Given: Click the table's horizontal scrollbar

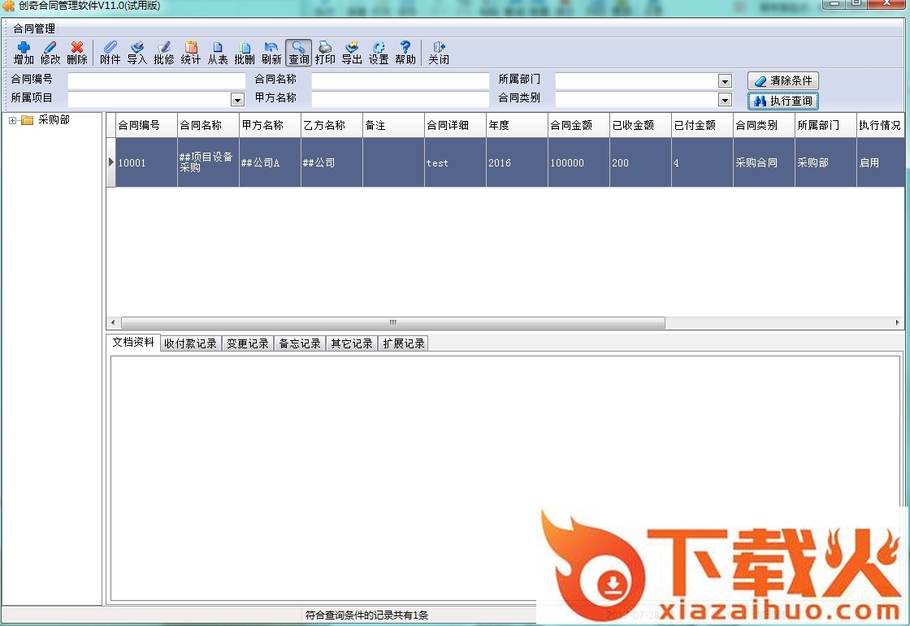Looking at the screenshot, I should (392, 322).
